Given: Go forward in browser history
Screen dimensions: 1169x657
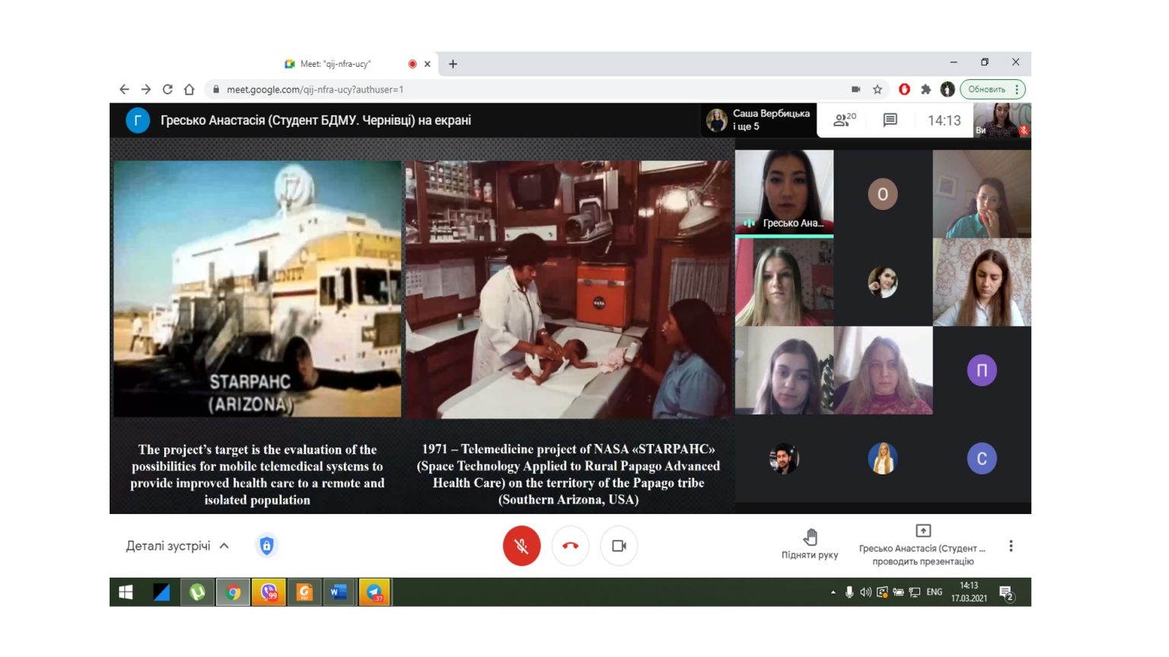Looking at the screenshot, I should (x=146, y=89).
